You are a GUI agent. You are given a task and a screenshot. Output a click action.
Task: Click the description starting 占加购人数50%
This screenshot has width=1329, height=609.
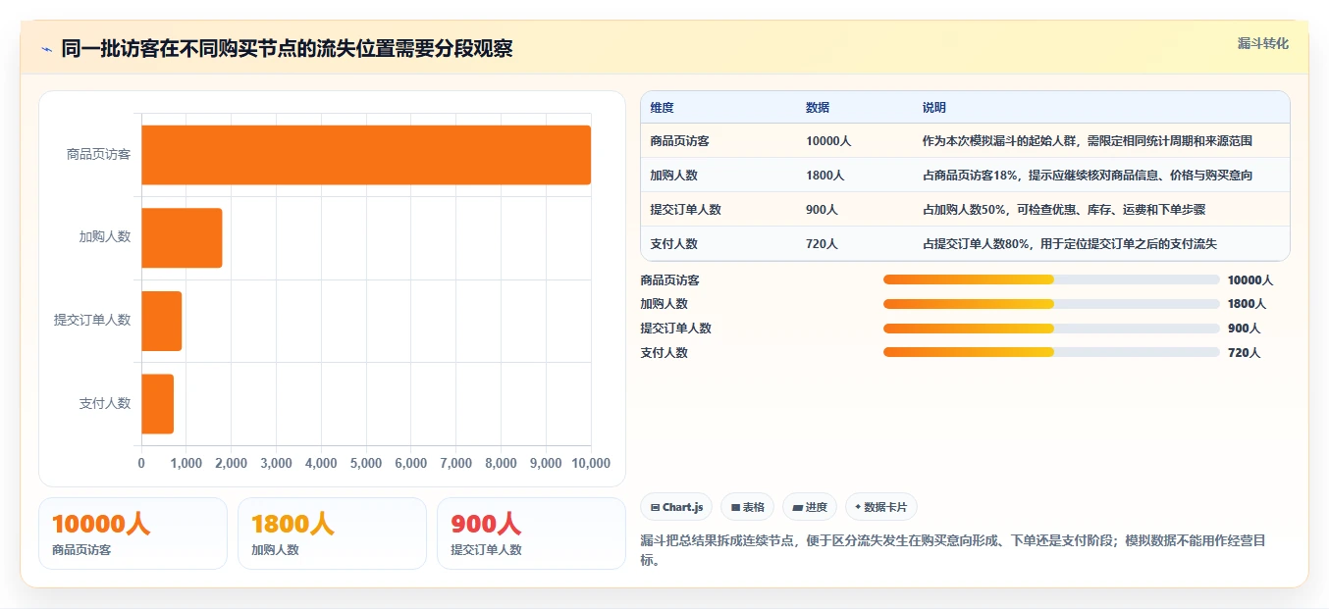pyautogui.click(x=1064, y=210)
